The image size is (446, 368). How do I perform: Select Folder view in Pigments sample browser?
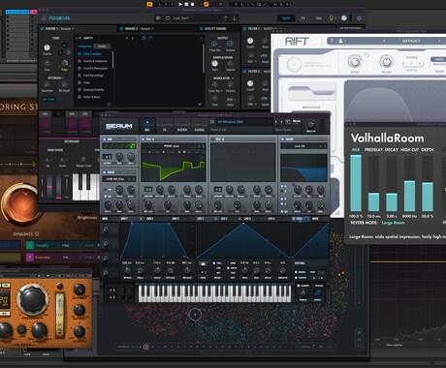click(x=102, y=46)
